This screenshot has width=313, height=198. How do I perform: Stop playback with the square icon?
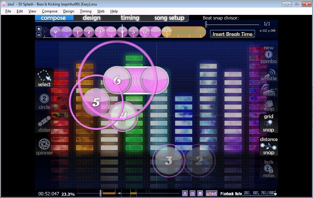coord(200,193)
